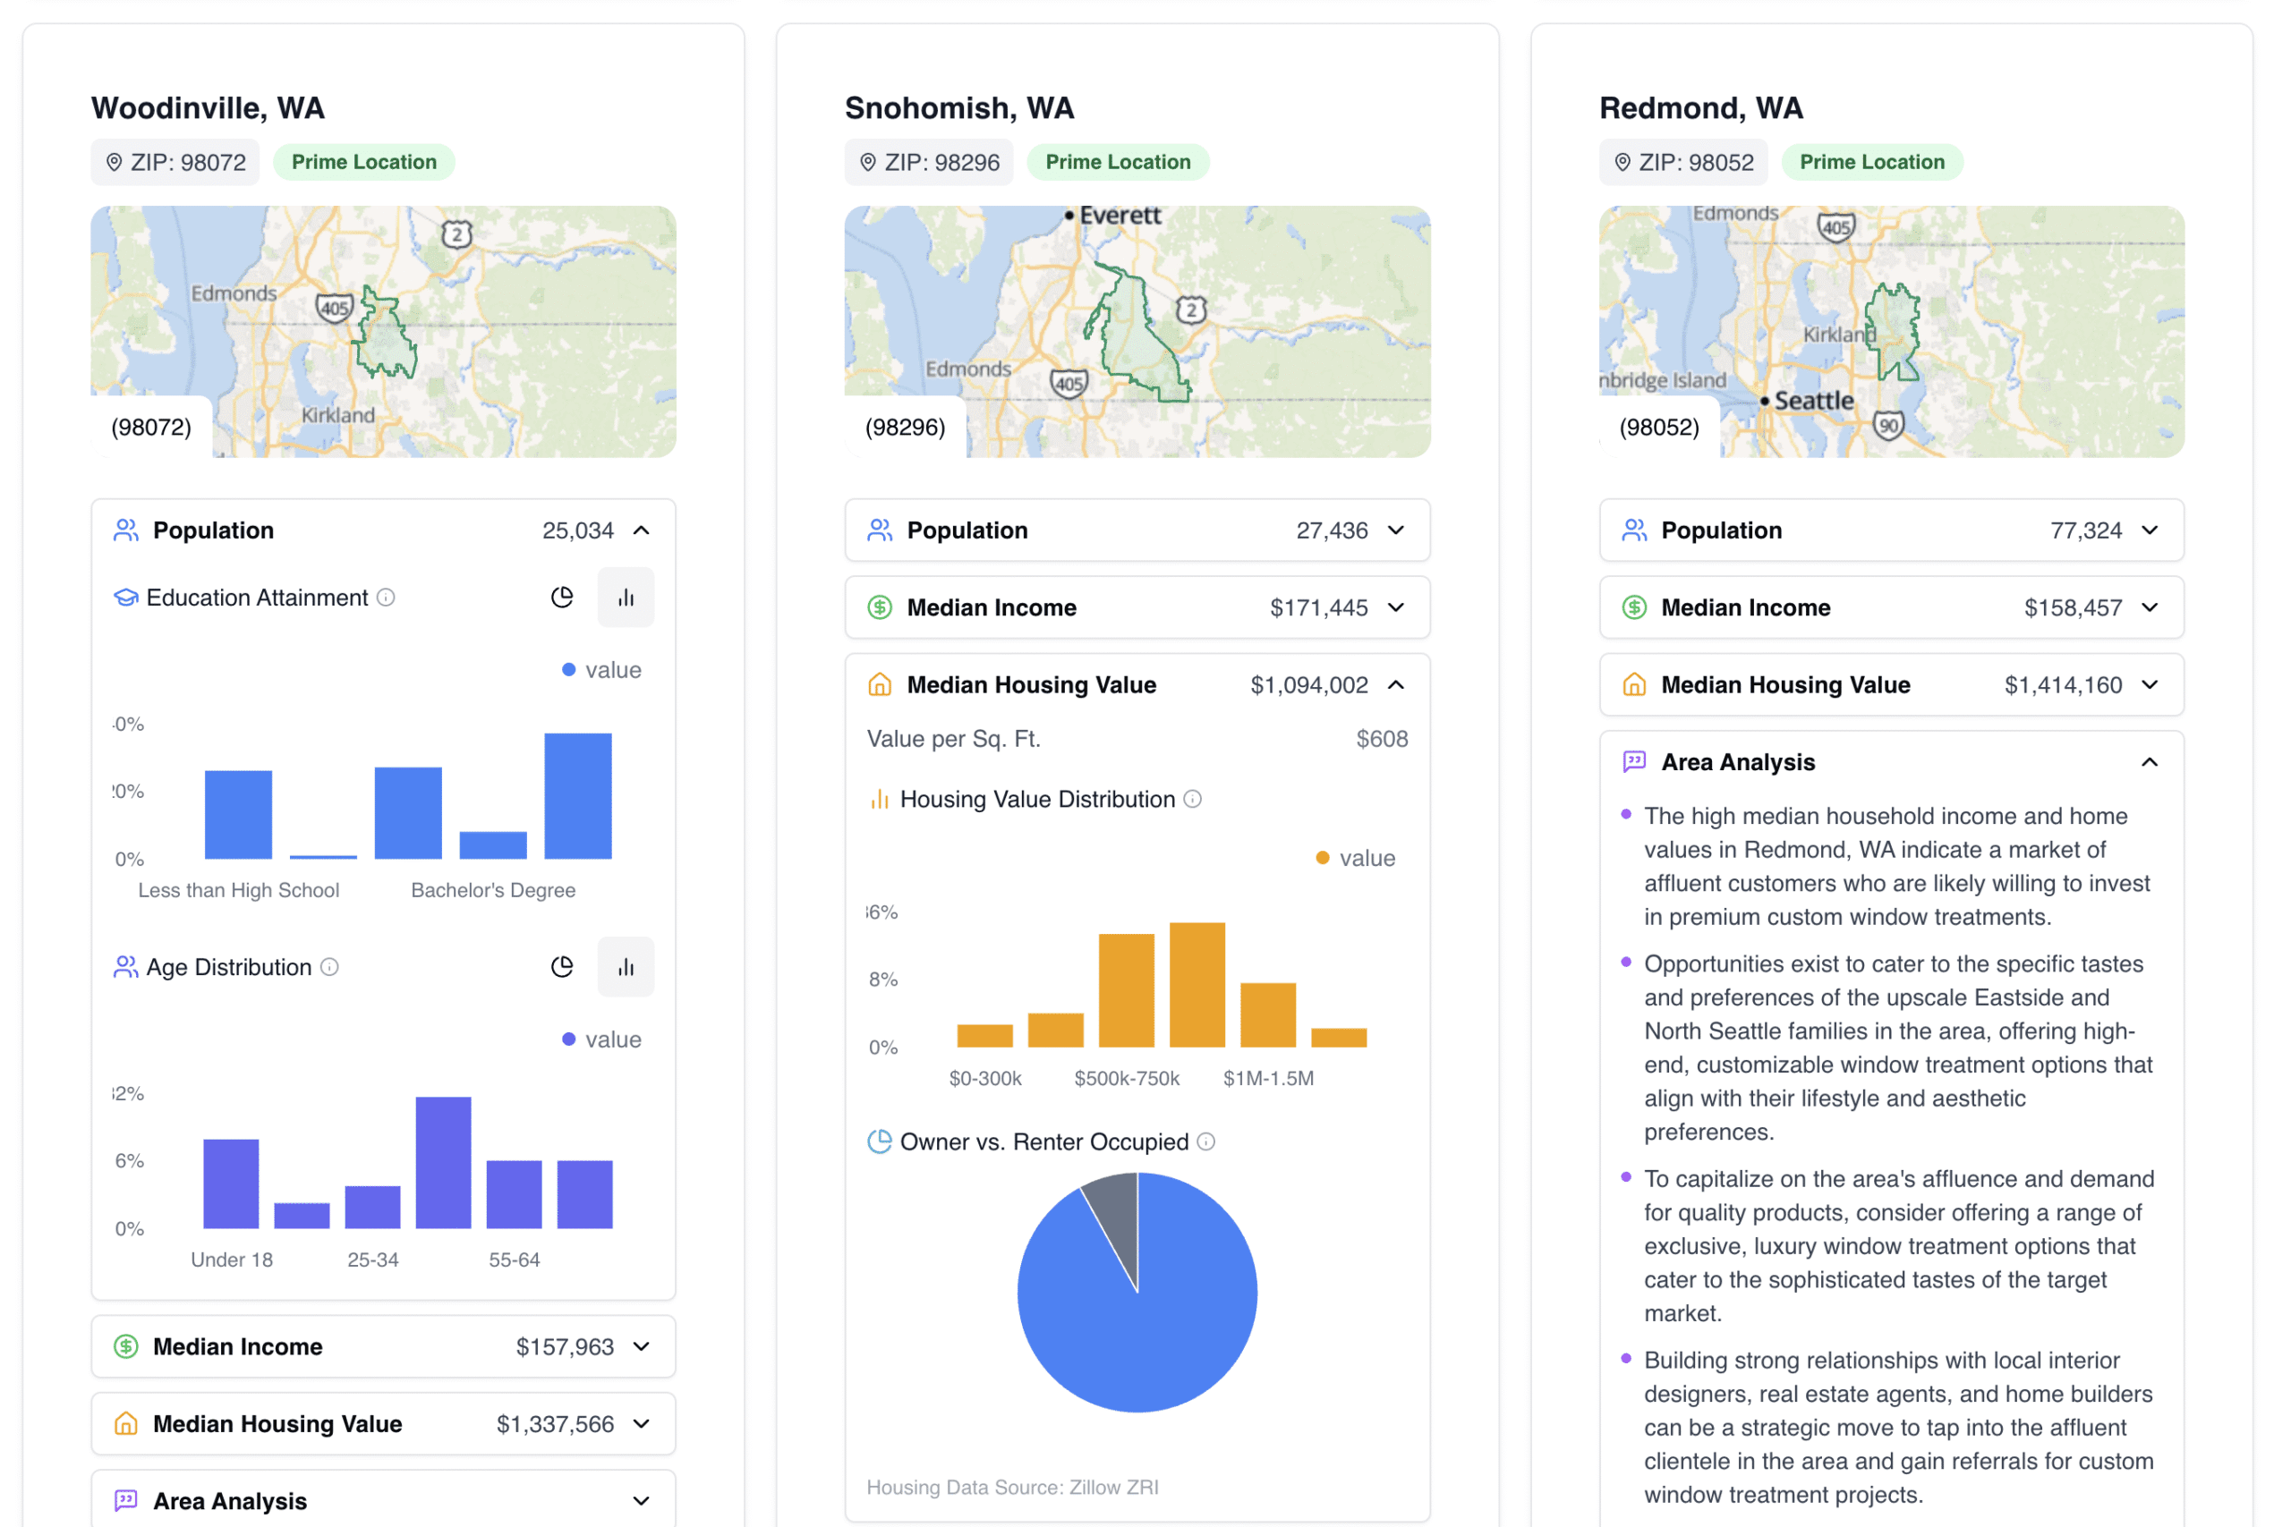Click Education Attainment info icon
This screenshot has width=2291, height=1527.
coord(386,597)
